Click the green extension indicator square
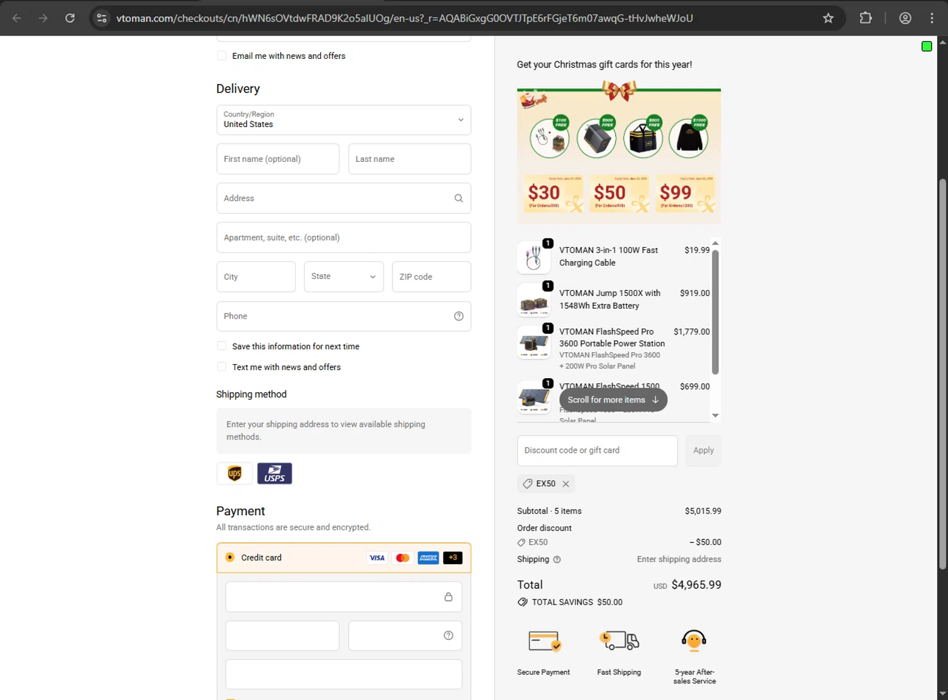 (927, 46)
